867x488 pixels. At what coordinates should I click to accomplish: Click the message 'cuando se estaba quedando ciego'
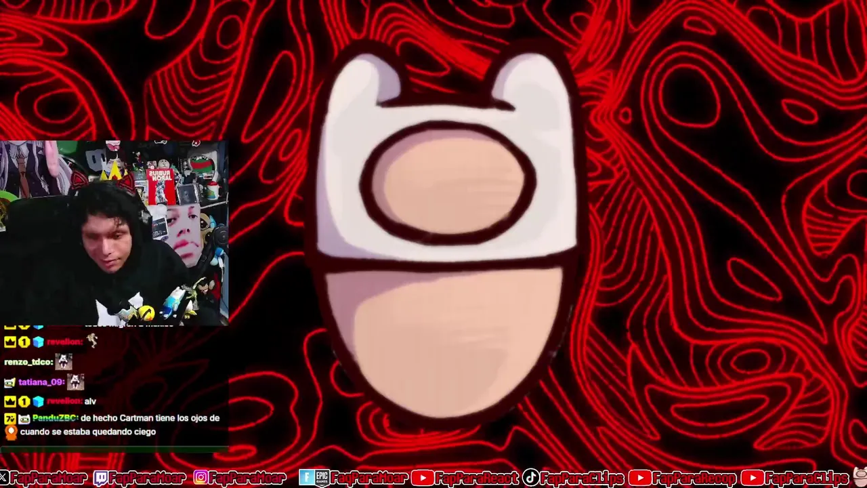coord(88,432)
